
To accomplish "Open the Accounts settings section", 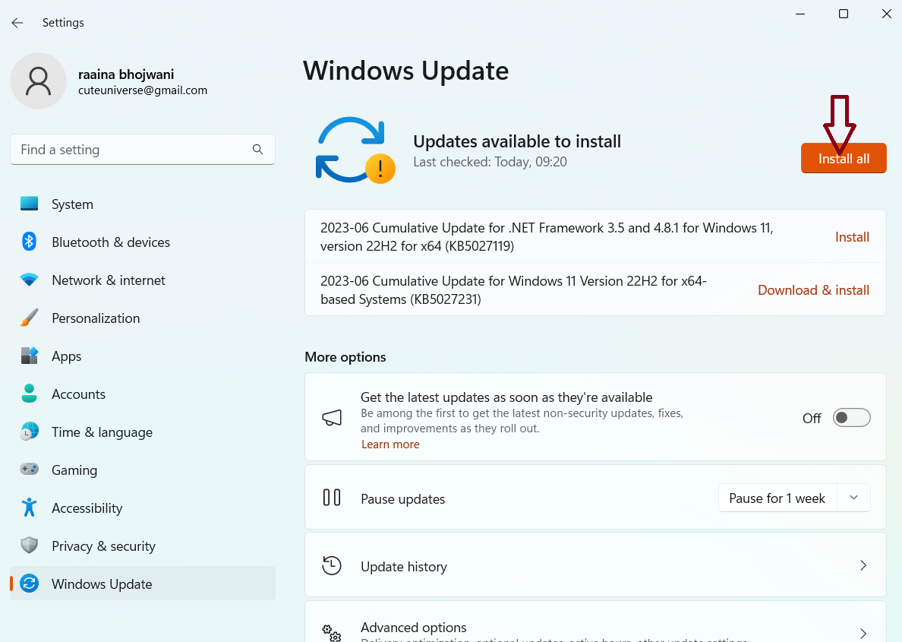I will click(78, 394).
